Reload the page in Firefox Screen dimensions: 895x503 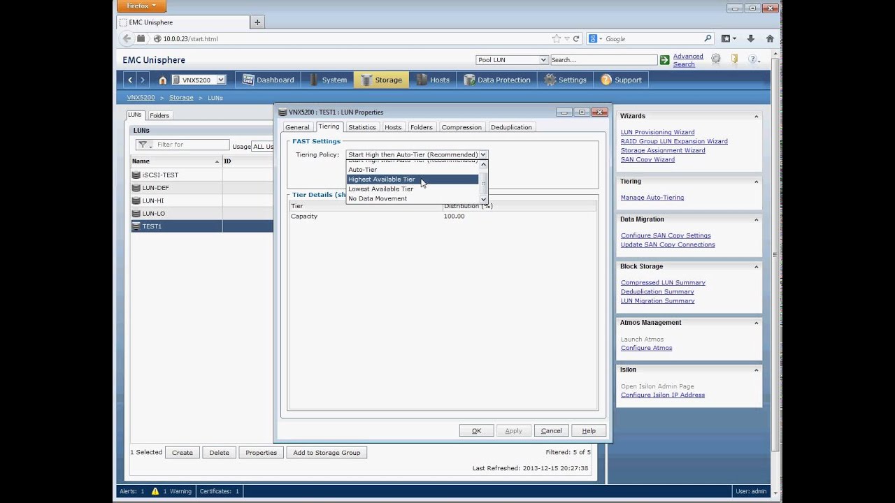[576, 39]
